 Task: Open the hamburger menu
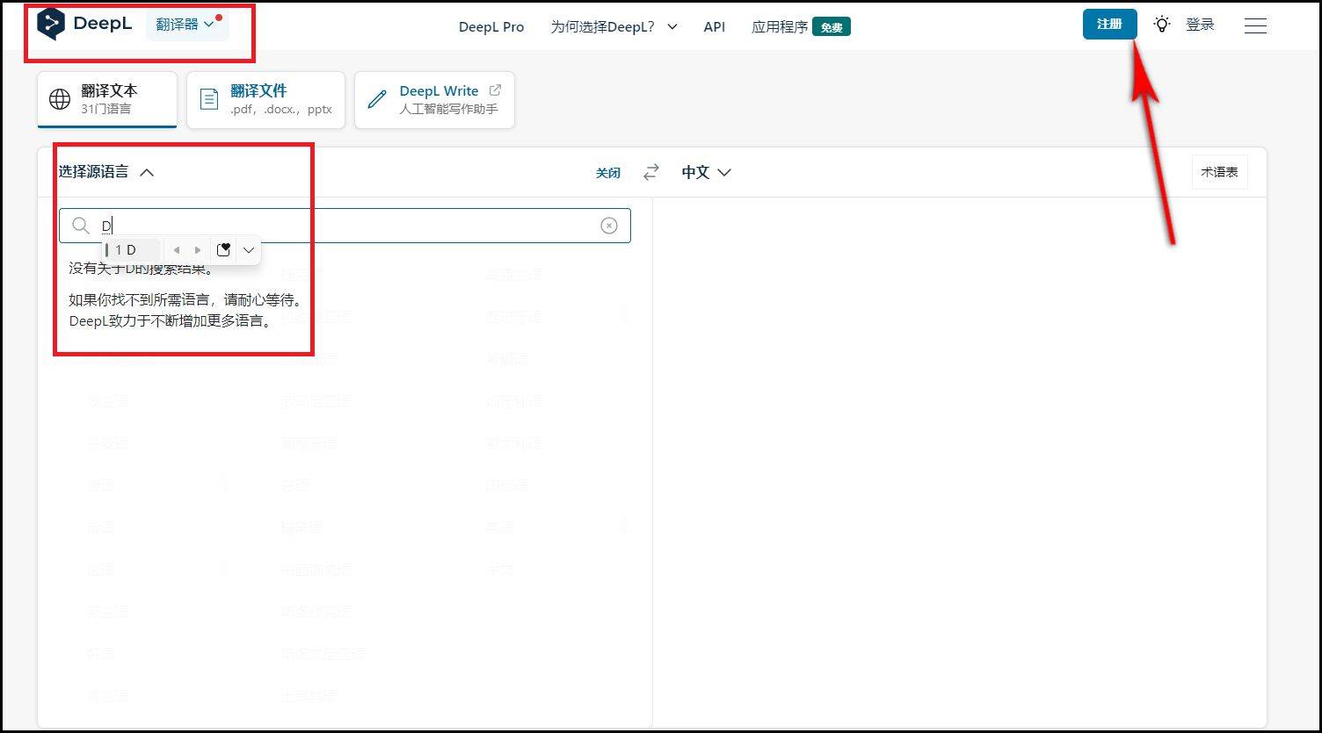coord(1255,25)
